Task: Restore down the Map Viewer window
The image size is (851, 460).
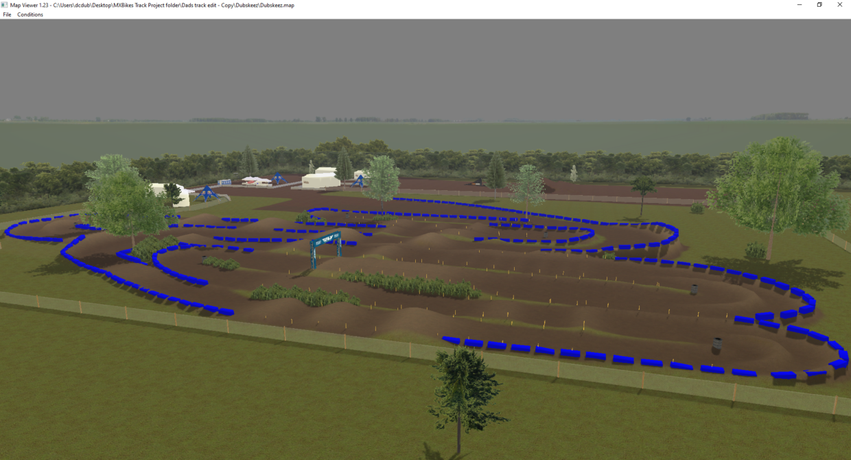Action: [x=819, y=5]
